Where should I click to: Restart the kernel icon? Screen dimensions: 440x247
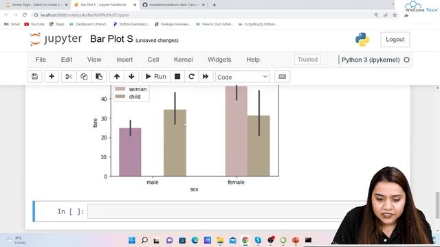point(192,76)
